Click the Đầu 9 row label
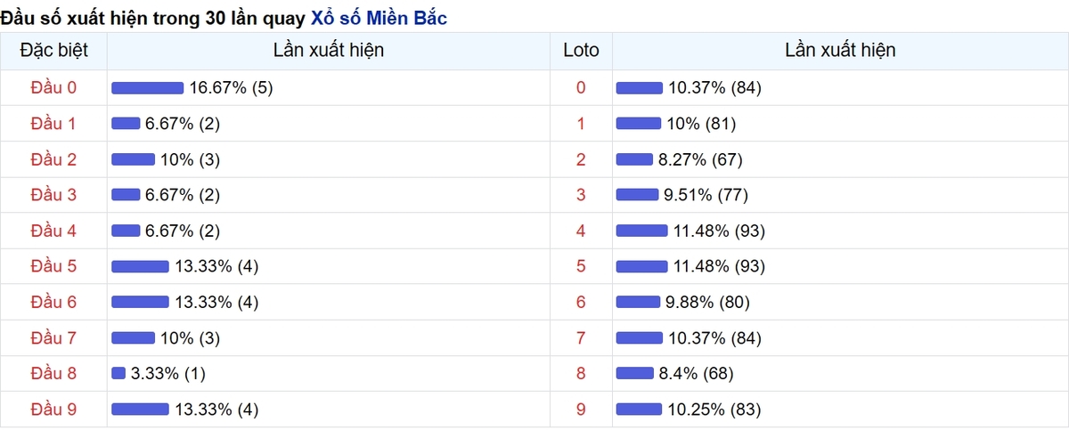This screenshot has height=430, width=1069. (x=53, y=409)
